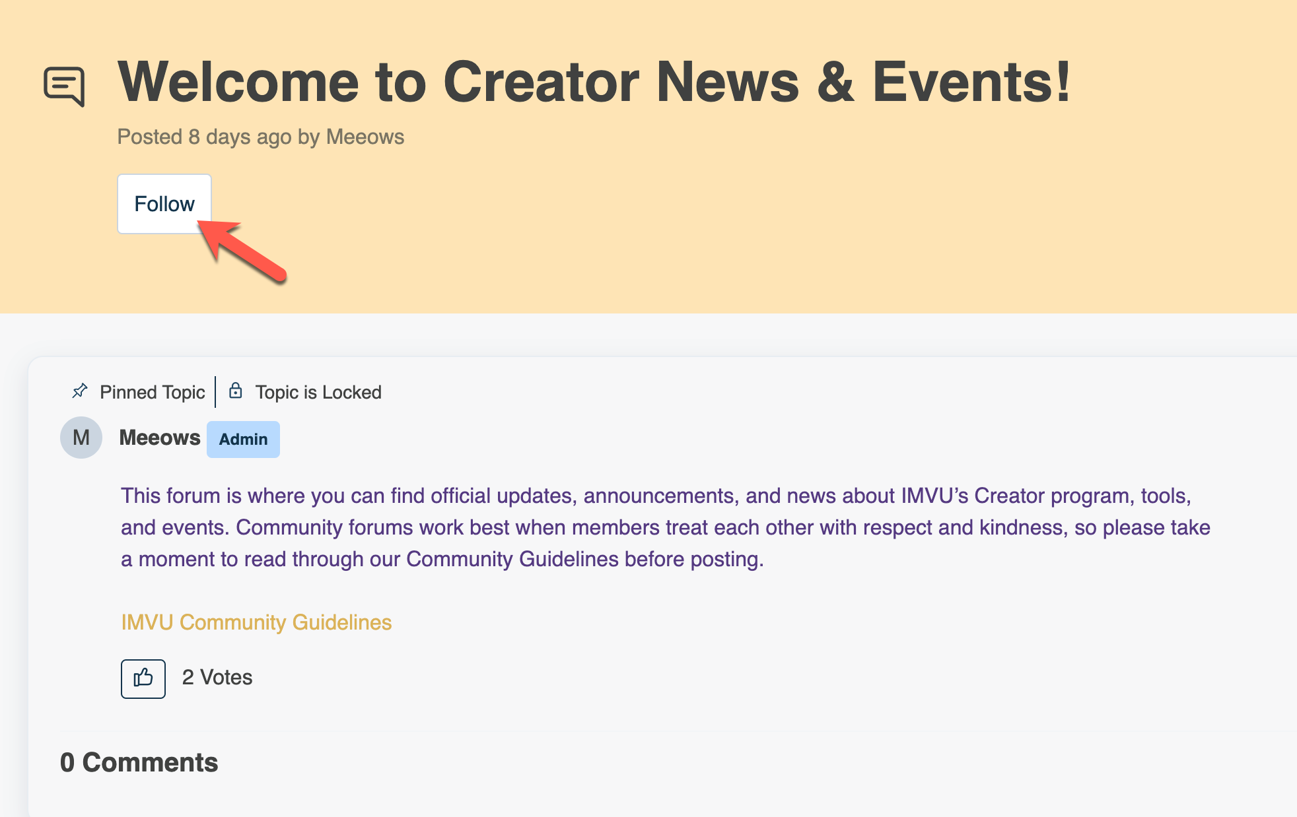The image size is (1297, 817).
Task: Click the Pinned Topic label
Action: point(153,393)
